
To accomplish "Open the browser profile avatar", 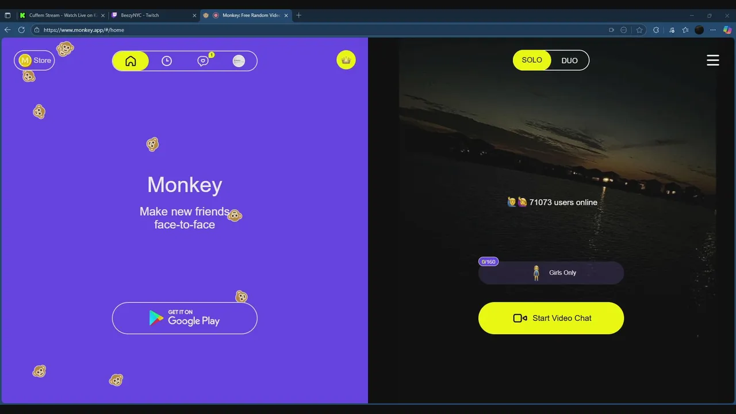I will pyautogui.click(x=699, y=30).
